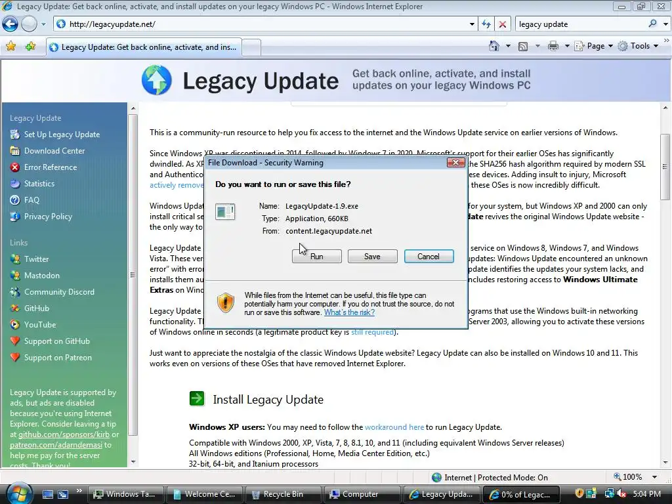Viewport: 672px width, 504px height.
Task: Click the search box containing legacy update
Action: click(581, 24)
